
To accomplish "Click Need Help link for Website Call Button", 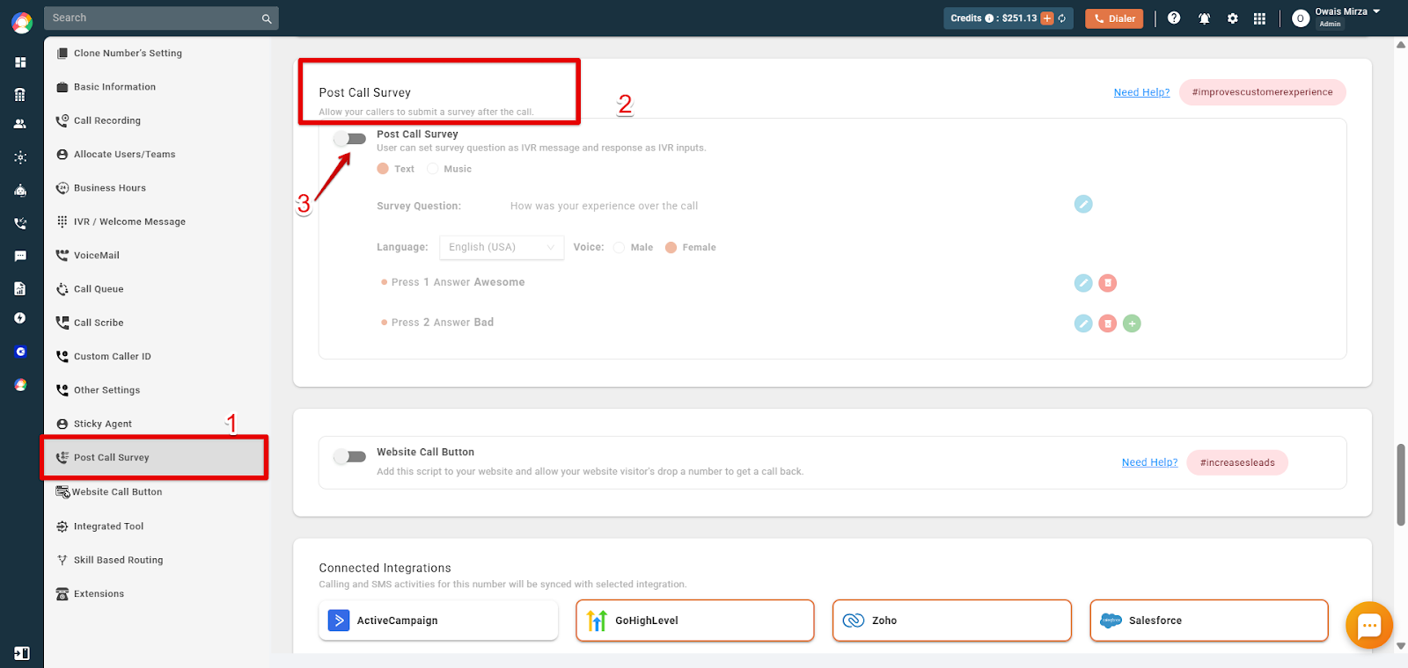I will [1149, 462].
